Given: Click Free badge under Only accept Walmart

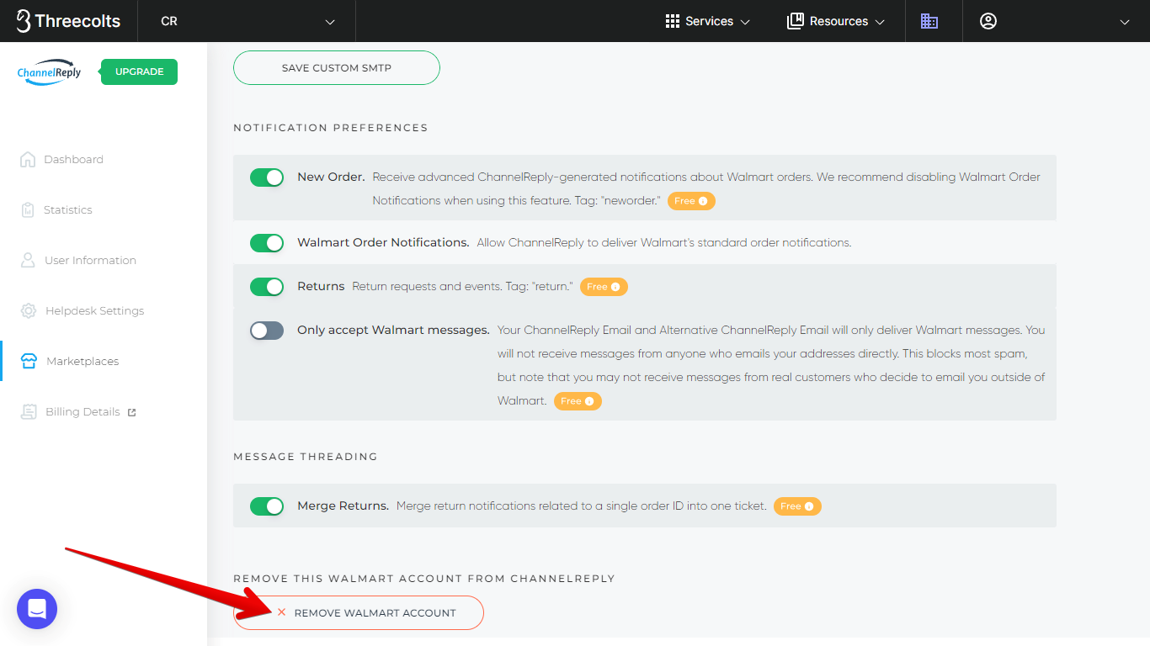Looking at the screenshot, I should point(578,401).
